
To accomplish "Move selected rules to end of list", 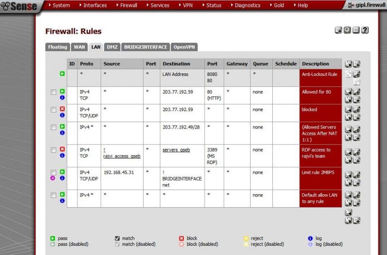I will click(348, 212).
